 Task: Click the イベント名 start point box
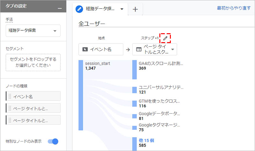tap(101, 49)
